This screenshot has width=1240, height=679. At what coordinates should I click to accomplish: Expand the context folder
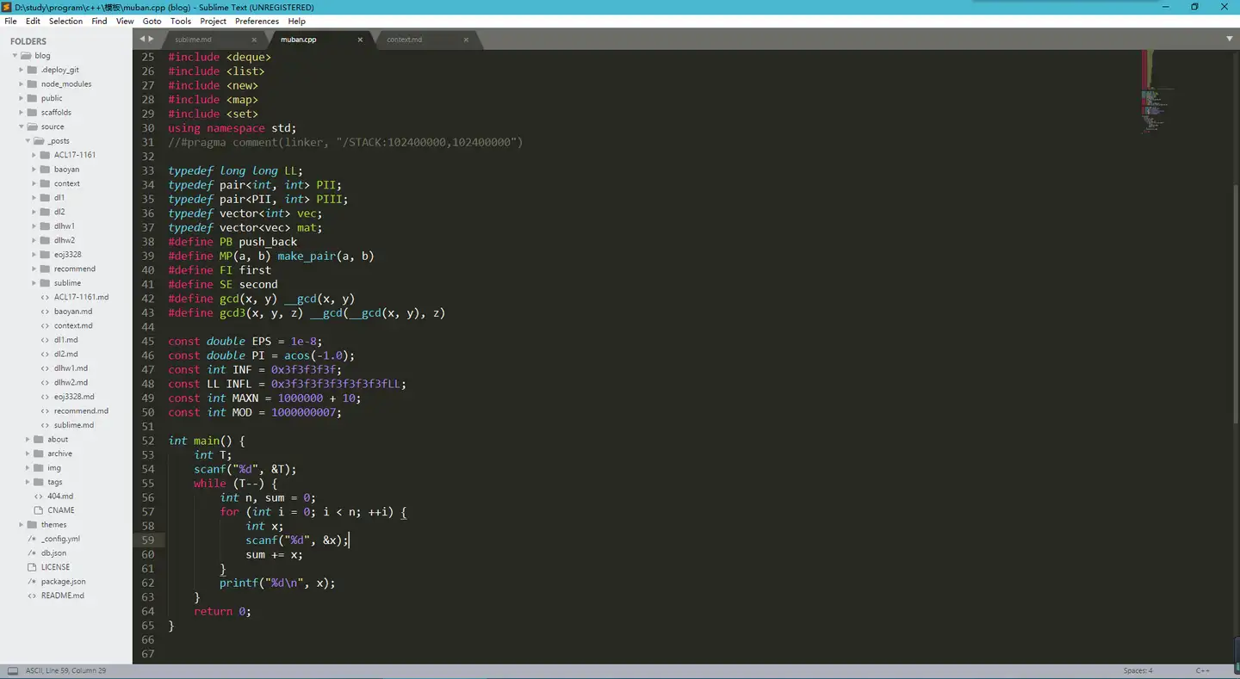[x=34, y=183]
